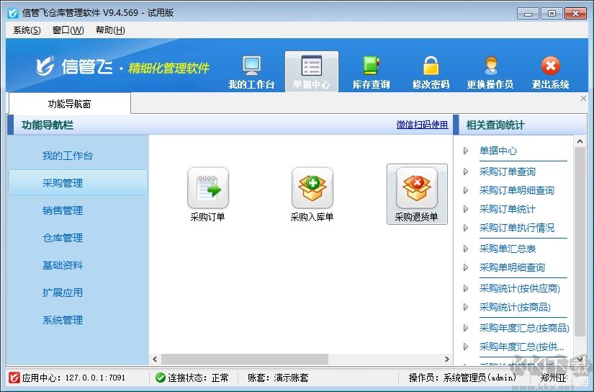Switch to the 功能导航窗 tab
The height and width of the screenshot is (392, 594).
(70, 104)
